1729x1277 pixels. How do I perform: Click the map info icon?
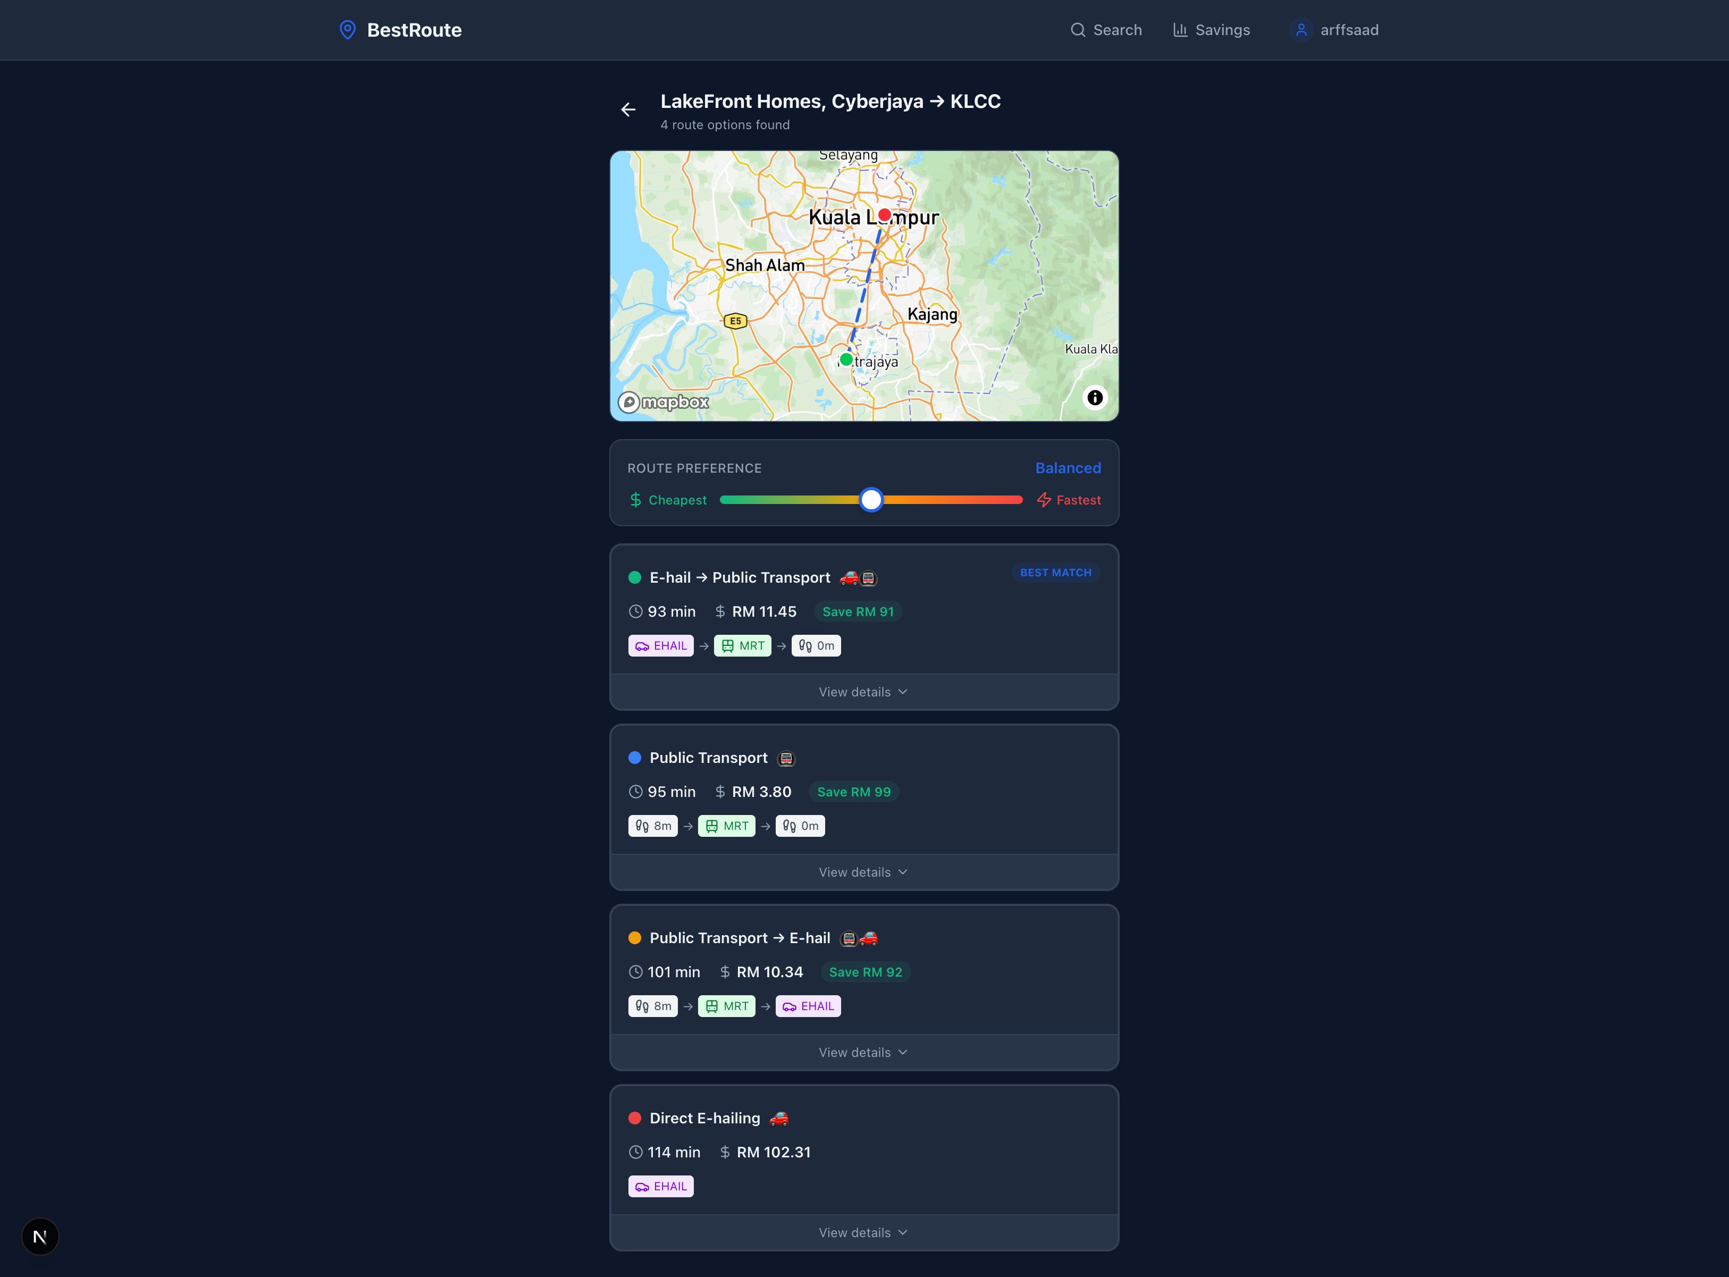(x=1094, y=397)
